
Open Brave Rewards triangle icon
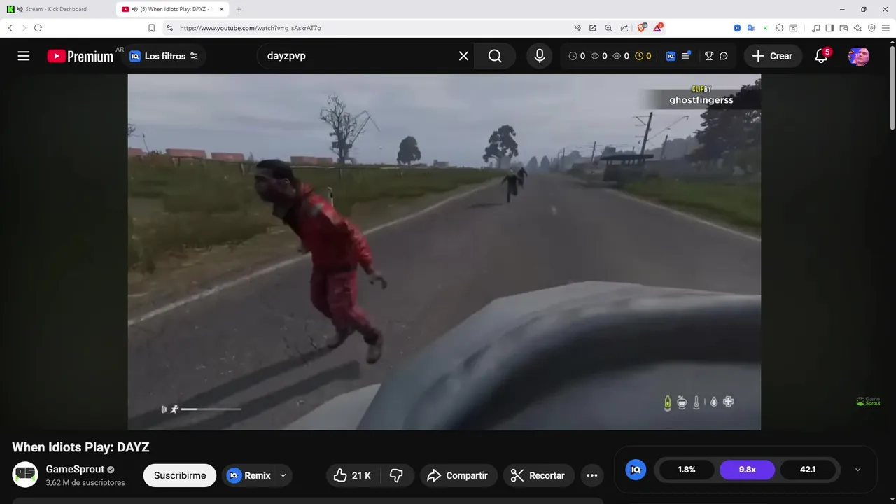658,28
